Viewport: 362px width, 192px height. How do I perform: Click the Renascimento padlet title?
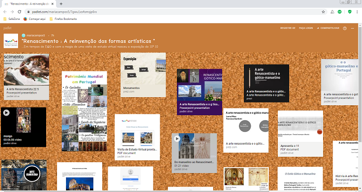tap(88, 41)
